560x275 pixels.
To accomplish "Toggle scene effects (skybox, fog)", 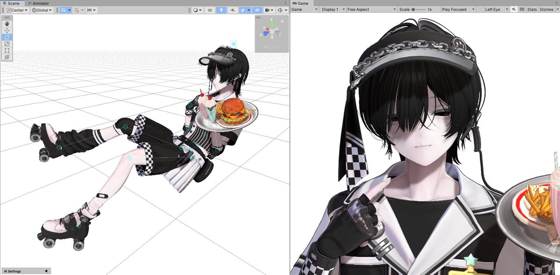I will point(243,10).
